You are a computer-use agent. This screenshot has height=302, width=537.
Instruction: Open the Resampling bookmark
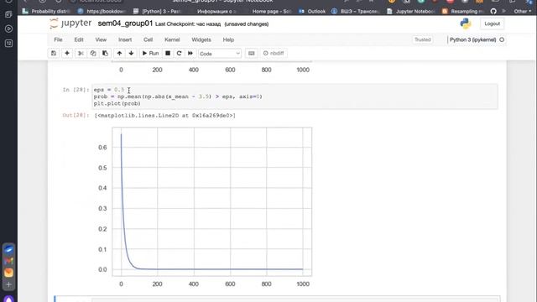[462, 11]
